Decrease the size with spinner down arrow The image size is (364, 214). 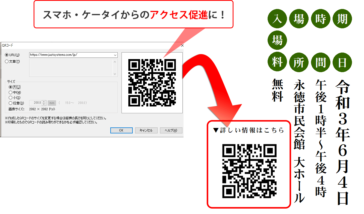(44, 104)
